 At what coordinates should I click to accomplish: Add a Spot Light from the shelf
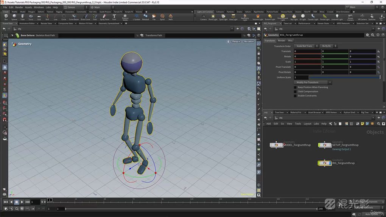223,17
